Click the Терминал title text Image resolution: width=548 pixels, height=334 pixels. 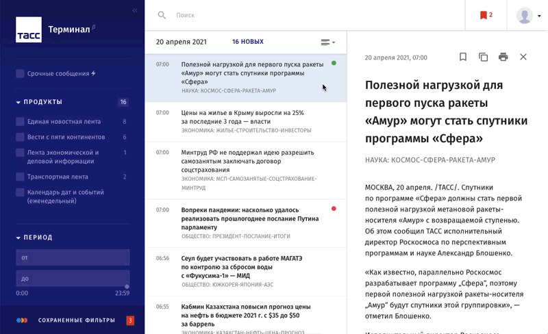coord(69,29)
